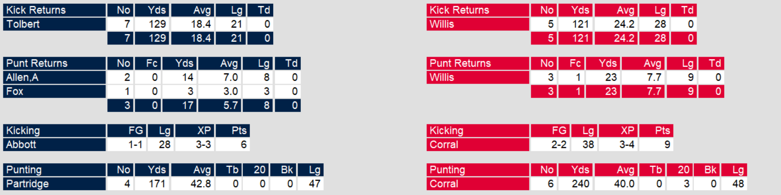Click Willis in the red Punt Returns table
The width and height of the screenshot is (781, 195).
click(x=442, y=78)
